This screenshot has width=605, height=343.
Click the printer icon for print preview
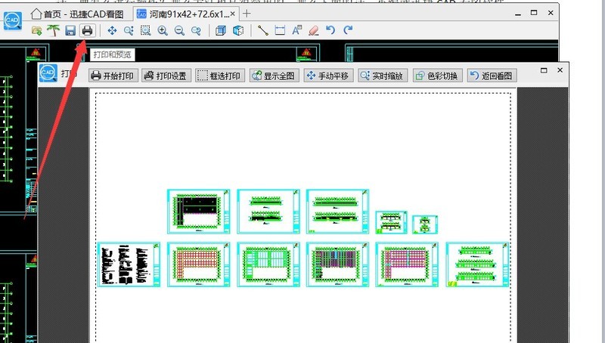pyautogui.click(x=87, y=30)
